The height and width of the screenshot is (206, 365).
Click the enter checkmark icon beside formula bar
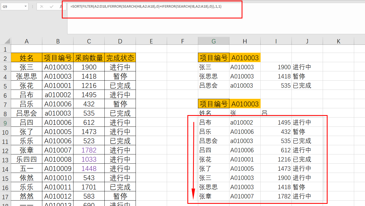coord(52,7)
